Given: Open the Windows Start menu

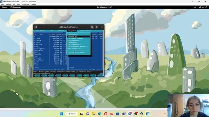Looking at the screenshot, I should (61, 114).
